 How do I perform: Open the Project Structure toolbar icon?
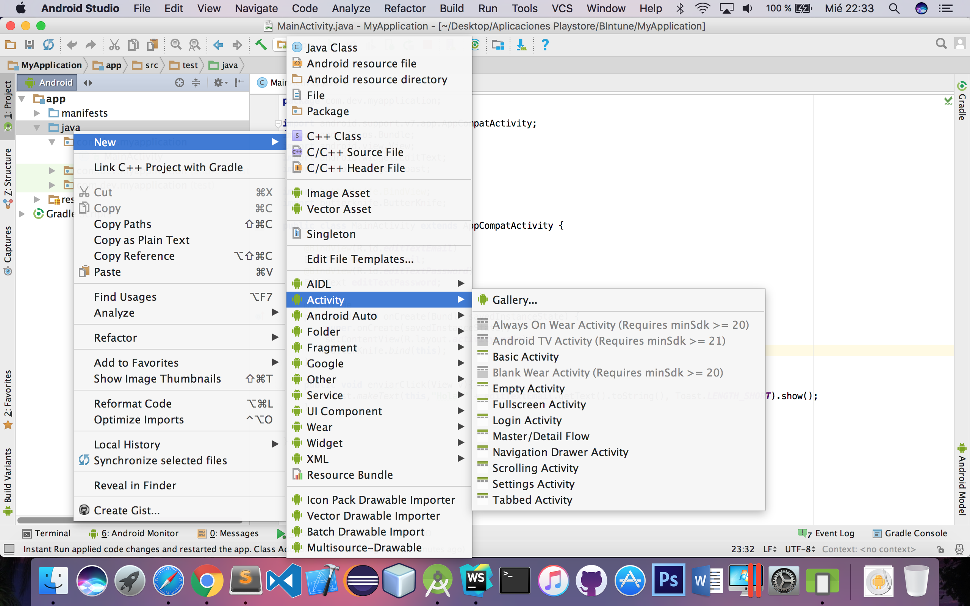[x=498, y=44]
